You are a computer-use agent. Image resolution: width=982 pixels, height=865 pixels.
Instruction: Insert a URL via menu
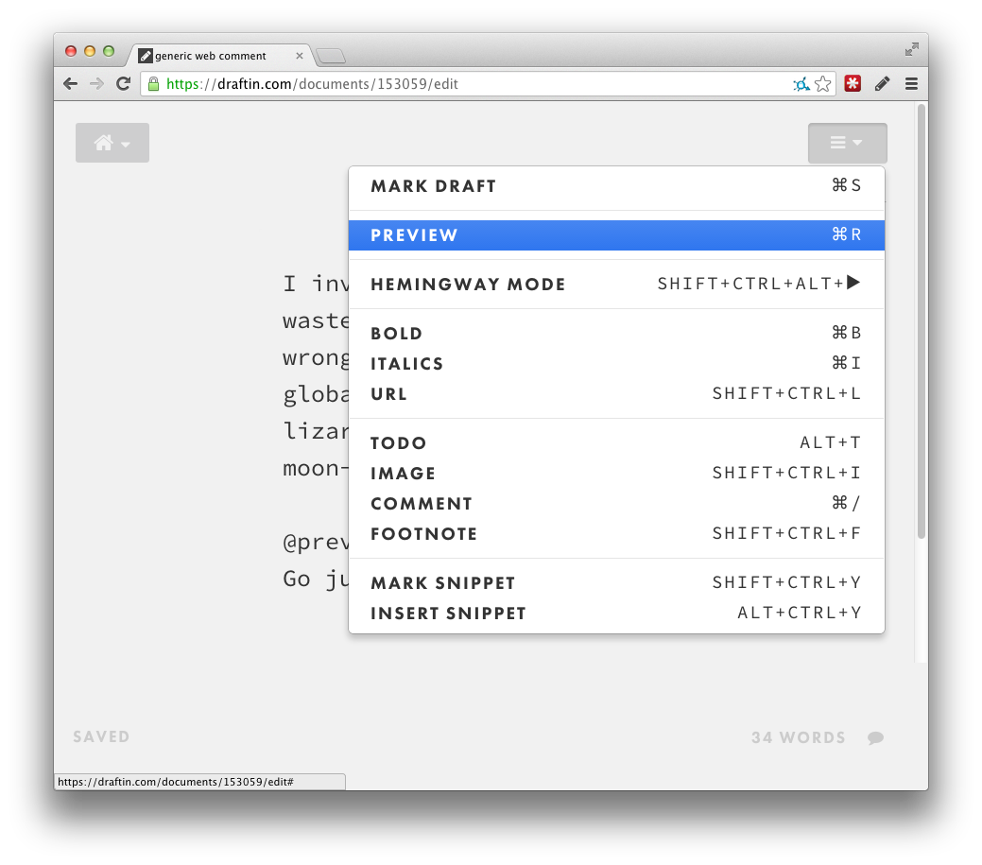point(616,393)
